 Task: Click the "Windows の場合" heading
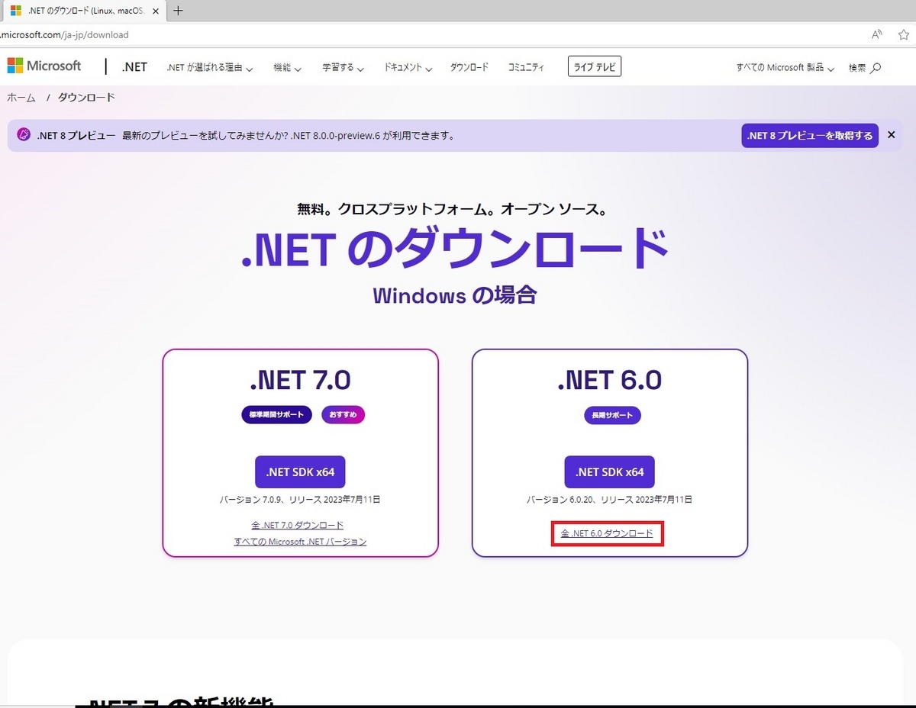click(455, 295)
